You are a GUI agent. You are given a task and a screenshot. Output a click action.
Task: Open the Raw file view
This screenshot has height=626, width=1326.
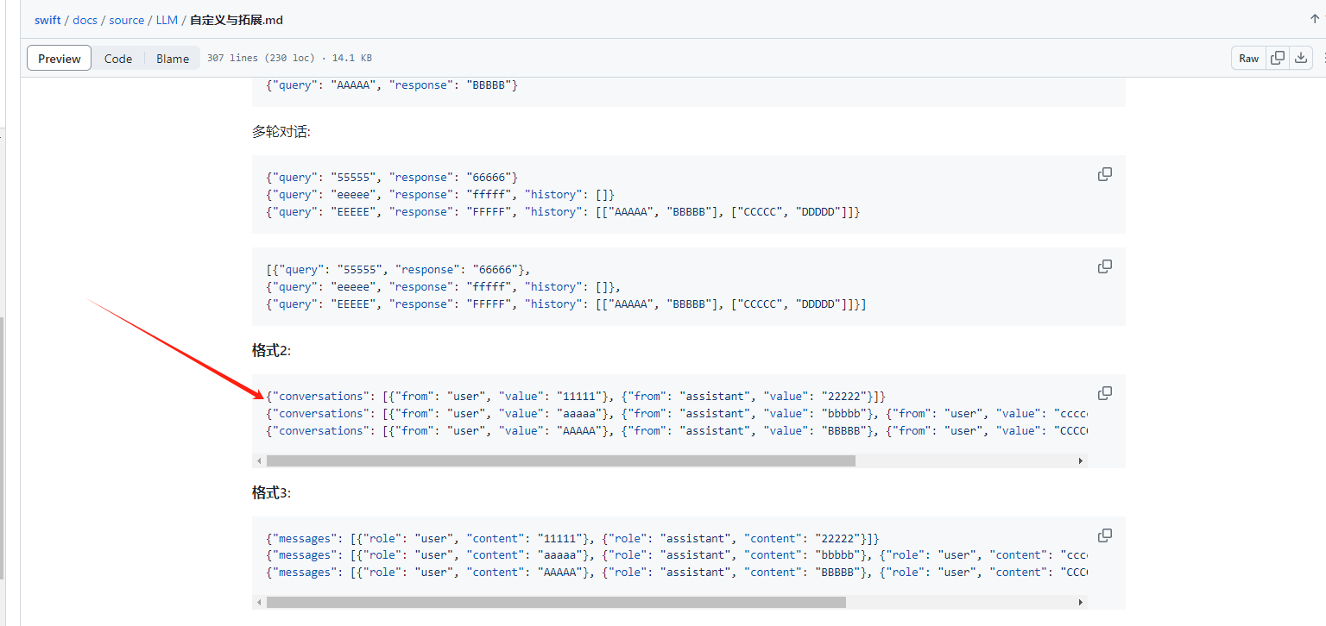(1248, 58)
